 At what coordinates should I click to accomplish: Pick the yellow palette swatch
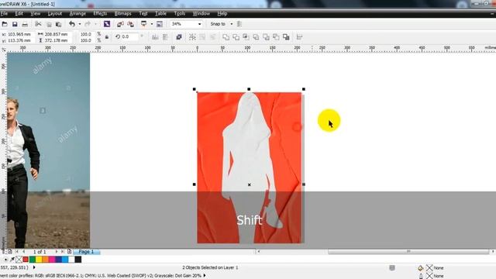coord(39,260)
